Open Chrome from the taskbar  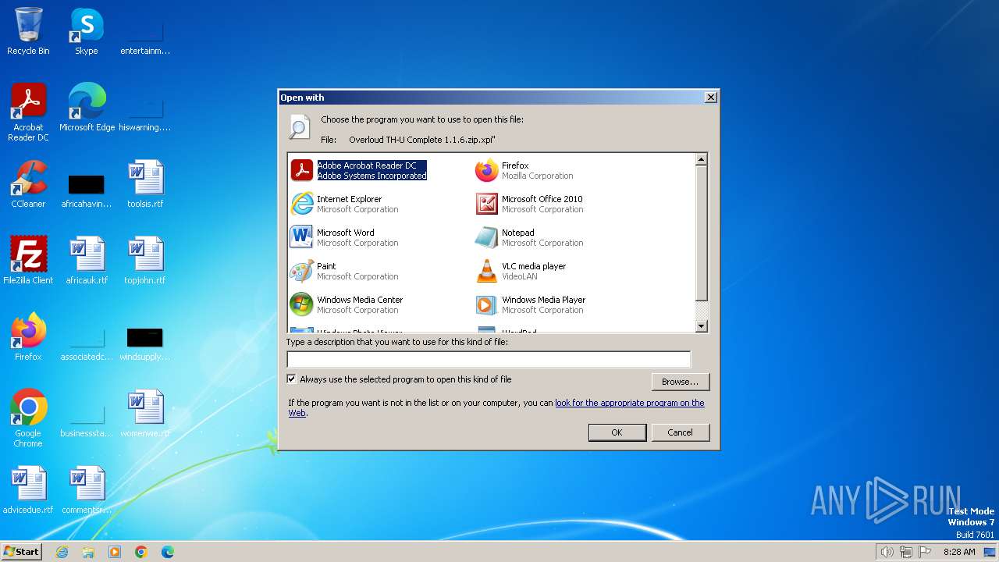click(141, 552)
